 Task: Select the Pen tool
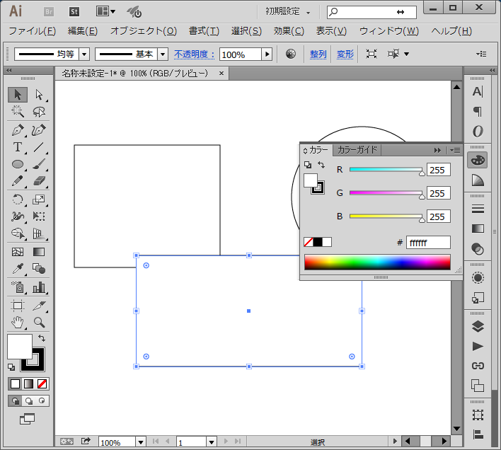18,130
